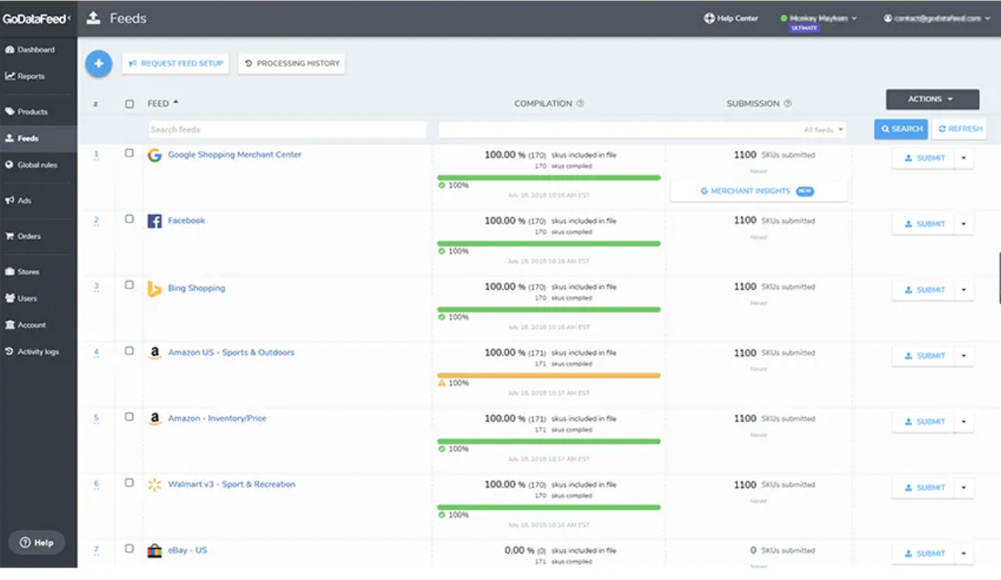This screenshot has height=580, width=1001.
Task: Click the Submission help question icon
Action: point(787,104)
